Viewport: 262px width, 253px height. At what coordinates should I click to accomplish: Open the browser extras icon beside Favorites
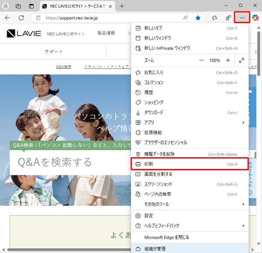[228, 18]
